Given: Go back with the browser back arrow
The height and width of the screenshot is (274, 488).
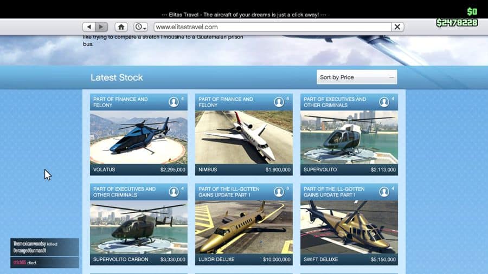Looking at the screenshot, I should coord(89,27).
